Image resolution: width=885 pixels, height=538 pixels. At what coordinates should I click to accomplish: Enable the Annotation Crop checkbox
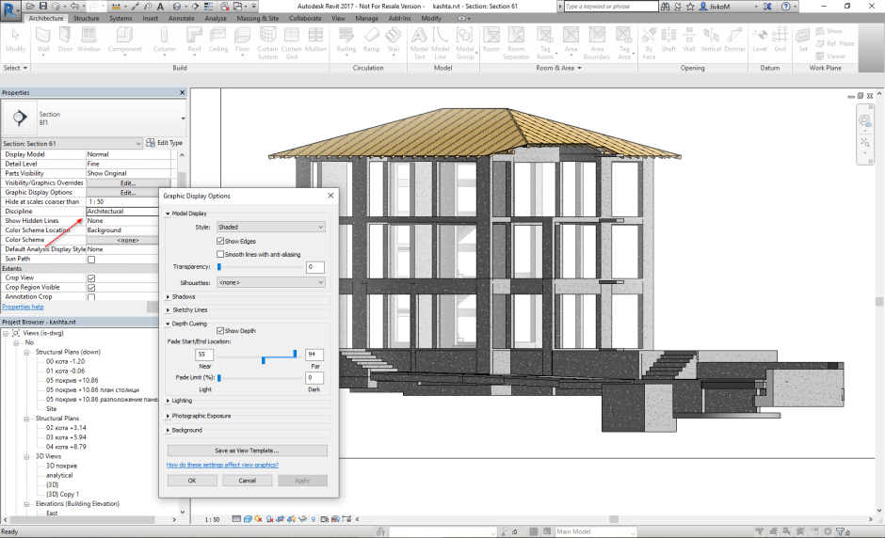tap(91, 297)
